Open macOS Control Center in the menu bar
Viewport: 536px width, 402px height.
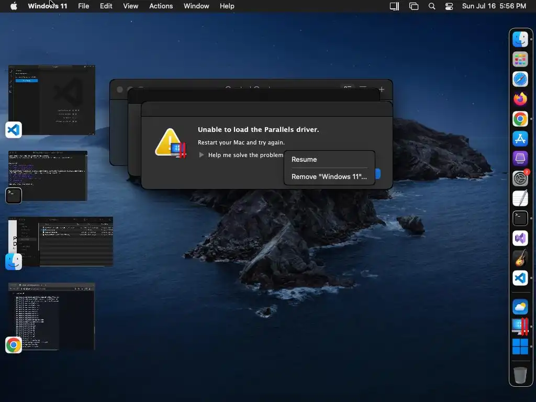pos(449,6)
